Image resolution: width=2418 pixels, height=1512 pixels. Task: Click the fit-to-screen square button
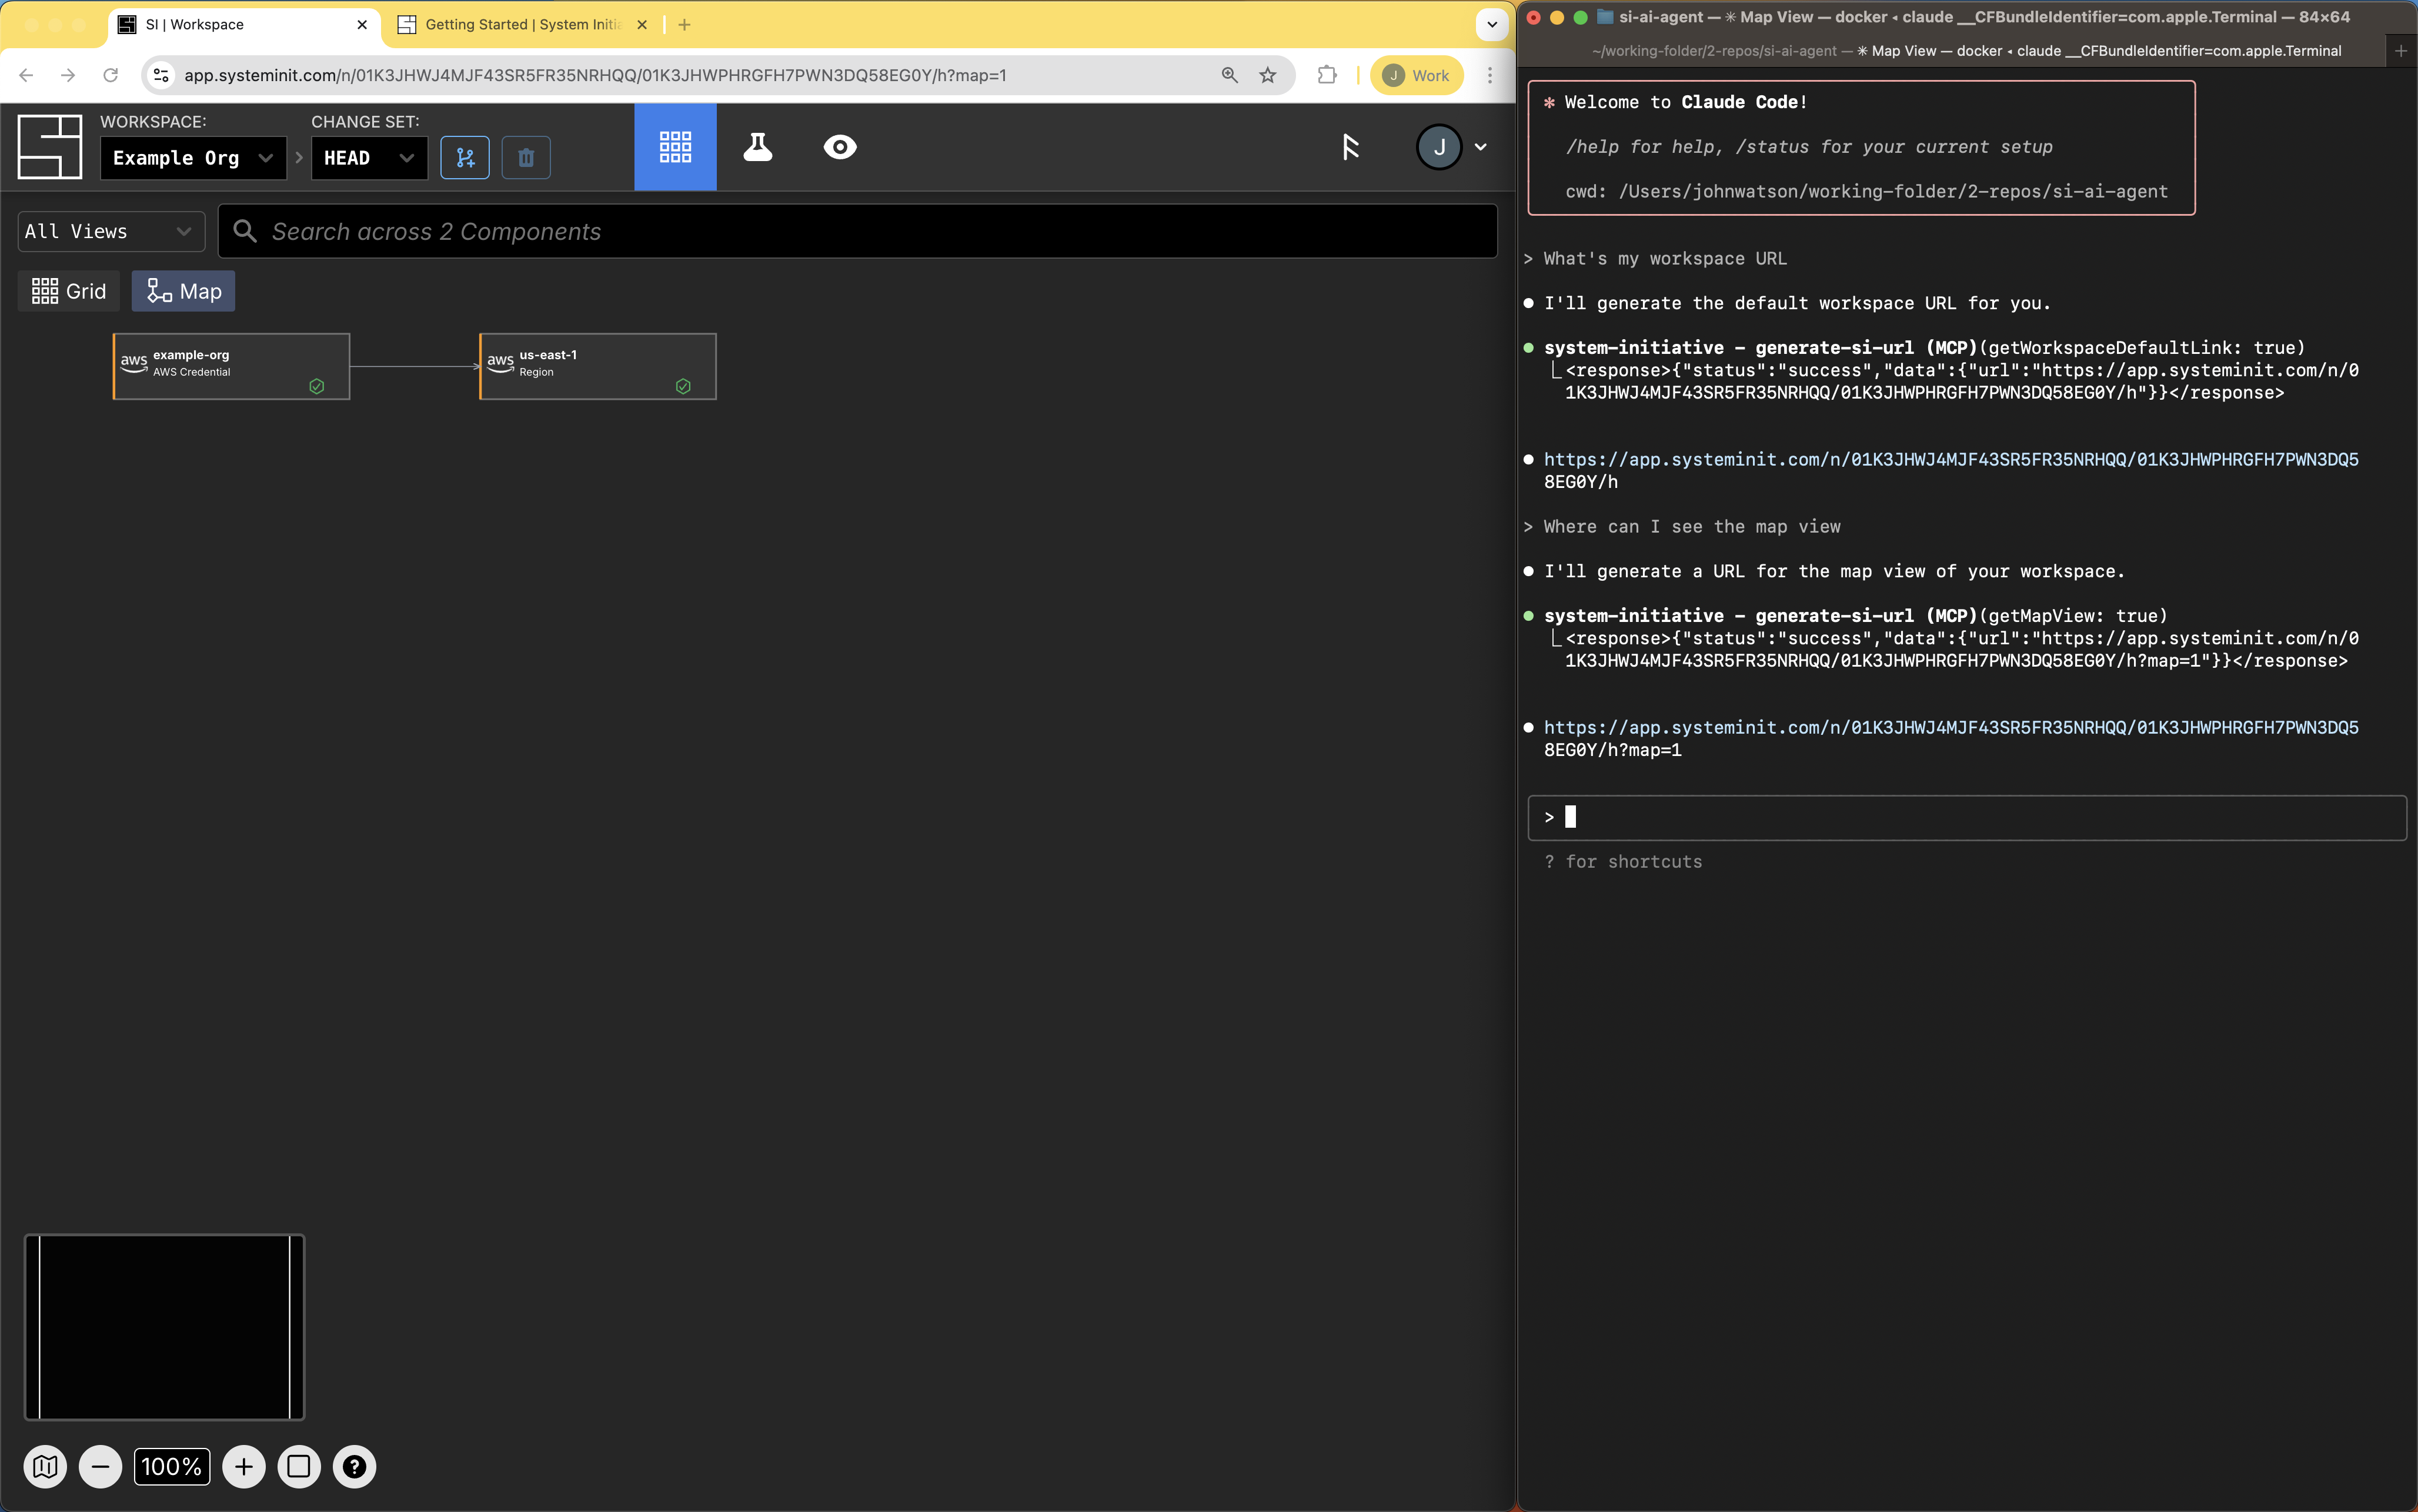coord(299,1467)
